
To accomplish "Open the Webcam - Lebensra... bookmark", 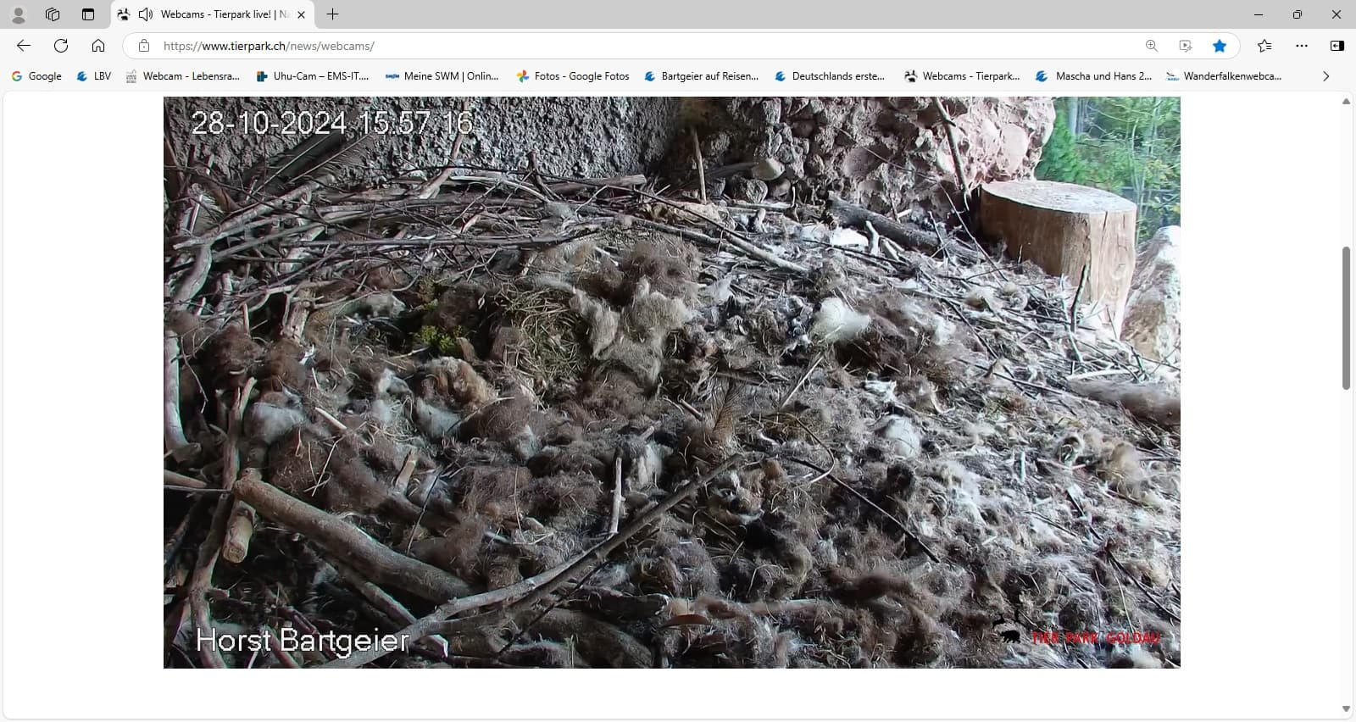I will pos(183,76).
